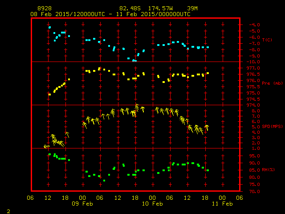Click the first yellow pressure data point
Viewport: 285px width, 214px height.
click(49, 95)
